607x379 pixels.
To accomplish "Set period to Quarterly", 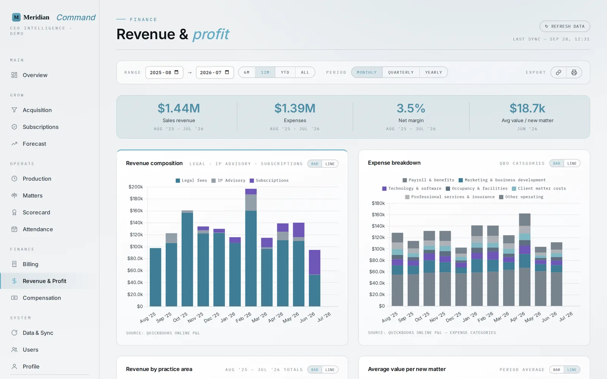I will 401,72.
